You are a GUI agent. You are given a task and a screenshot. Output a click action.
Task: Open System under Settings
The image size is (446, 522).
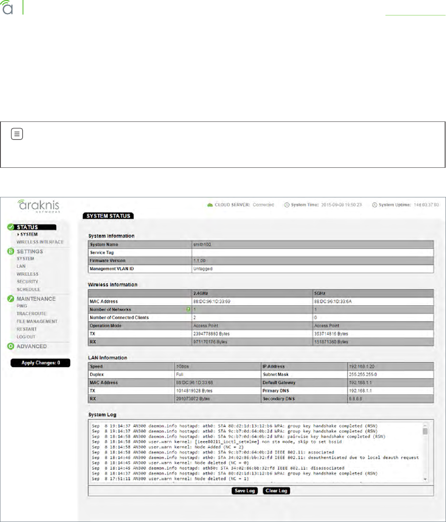click(25, 259)
